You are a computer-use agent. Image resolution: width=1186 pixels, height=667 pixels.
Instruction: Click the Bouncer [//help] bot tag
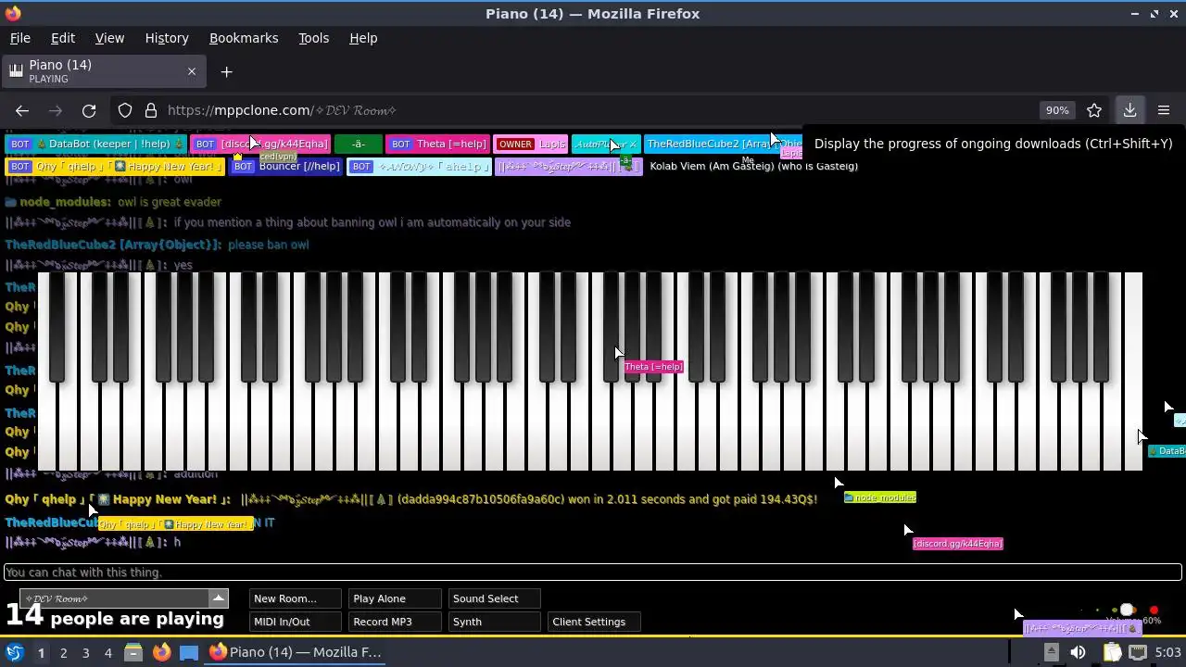pos(286,166)
